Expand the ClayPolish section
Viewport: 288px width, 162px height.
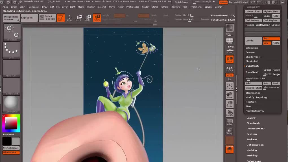pyautogui.click(x=252, y=61)
